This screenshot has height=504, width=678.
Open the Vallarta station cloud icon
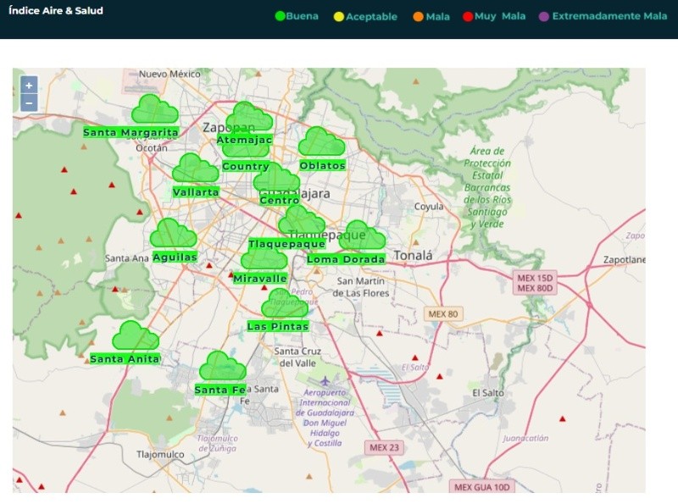click(x=195, y=169)
